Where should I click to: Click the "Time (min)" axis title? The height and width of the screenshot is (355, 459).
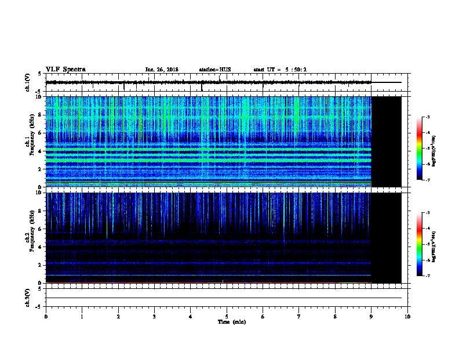pos(232,322)
